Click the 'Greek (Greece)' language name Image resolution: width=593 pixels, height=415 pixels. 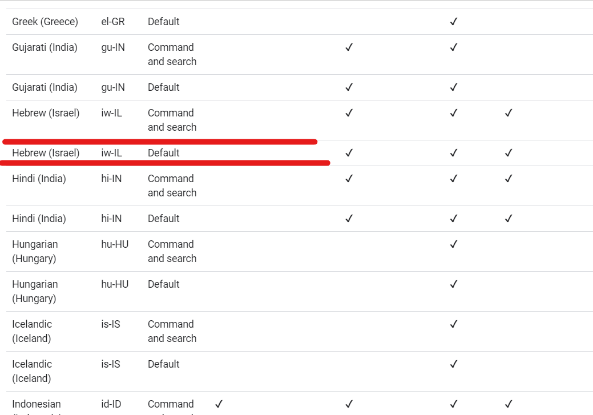pos(45,22)
